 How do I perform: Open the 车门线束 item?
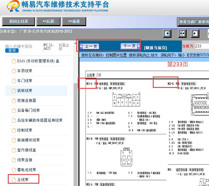(25, 81)
